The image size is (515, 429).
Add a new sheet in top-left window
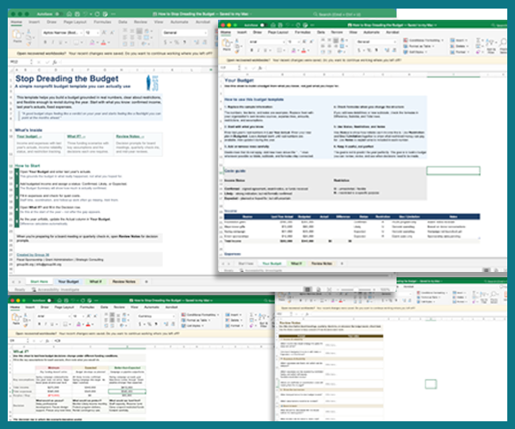146,281
